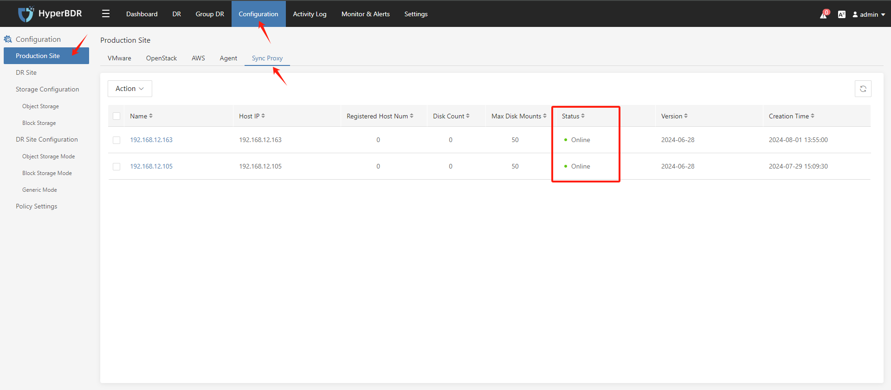Check the row for 192.168.12.105

tap(116, 167)
